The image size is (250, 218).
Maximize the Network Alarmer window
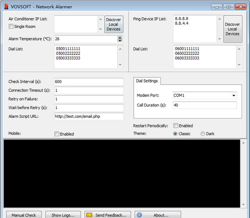(229, 7)
